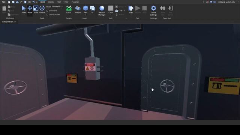Open the UI insert tool
Screen dimensions: 240x135
93,9
